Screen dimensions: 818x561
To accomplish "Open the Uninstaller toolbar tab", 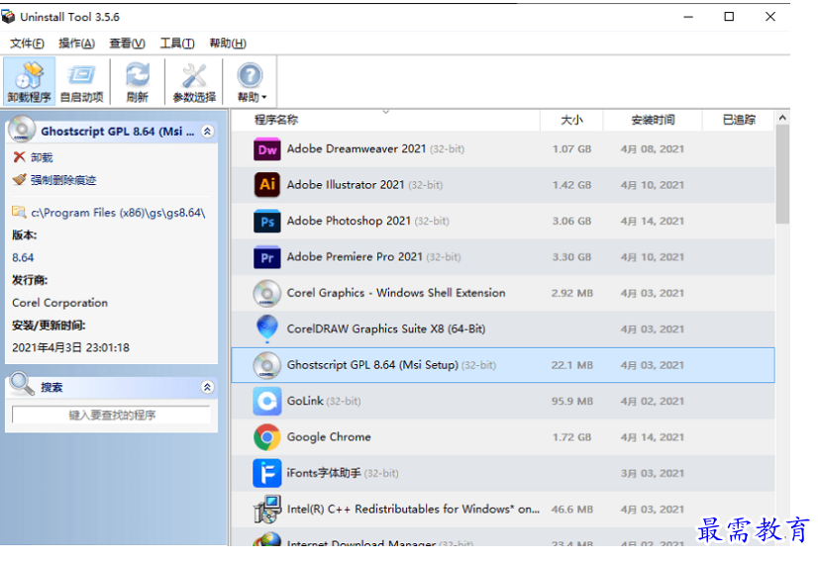I will [x=30, y=81].
